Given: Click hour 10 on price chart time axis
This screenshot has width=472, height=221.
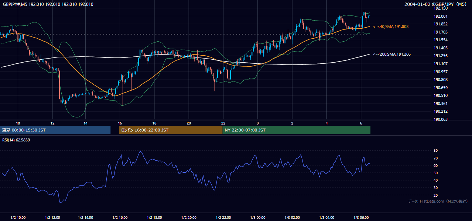Looking at the screenshot, I should pyautogui.click(x=18, y=123).
